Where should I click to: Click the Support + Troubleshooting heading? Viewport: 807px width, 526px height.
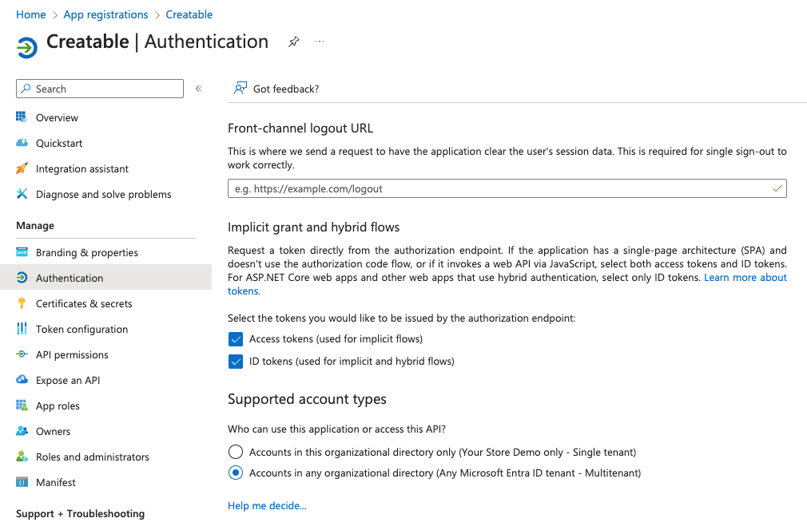point(80,513)
